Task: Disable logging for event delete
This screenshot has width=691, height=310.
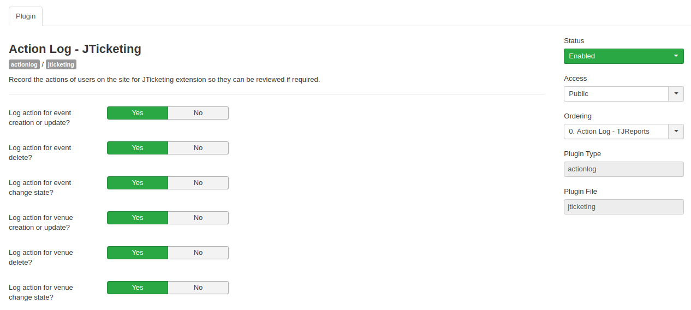Action: point(198,148)
